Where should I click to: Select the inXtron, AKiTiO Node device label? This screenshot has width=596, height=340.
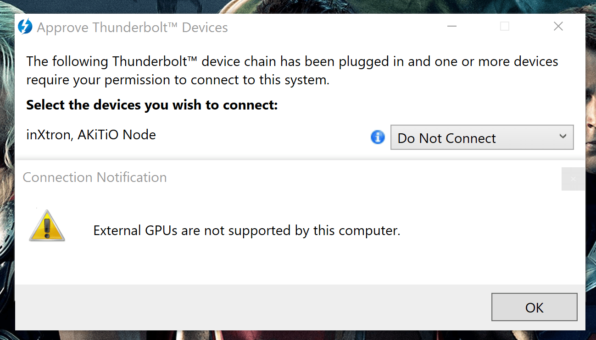tap(91, 135)
